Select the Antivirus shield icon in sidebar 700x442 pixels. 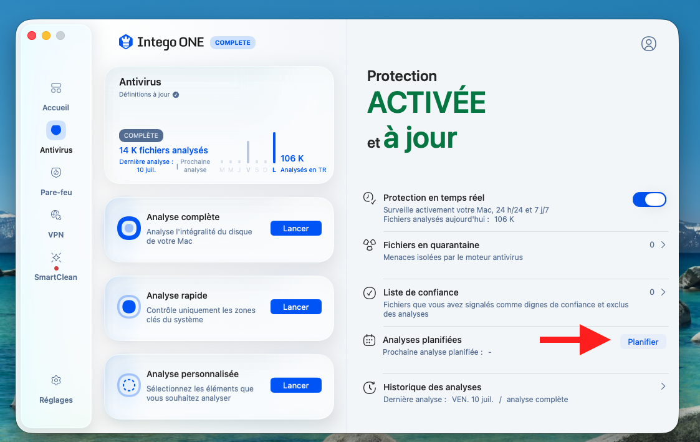point(56,130)
